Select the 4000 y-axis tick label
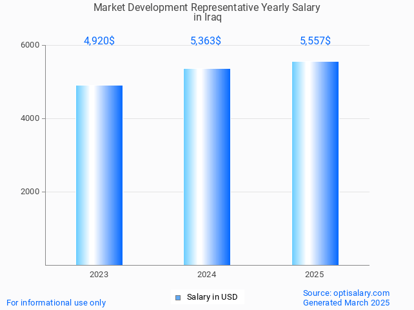Viewport: 414px width, 310px height. coord(30,119)
